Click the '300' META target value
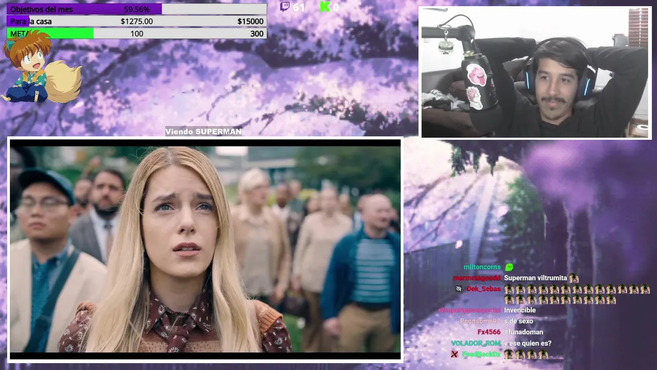Viewport: 657px width, 370px height. coord(257,33)
